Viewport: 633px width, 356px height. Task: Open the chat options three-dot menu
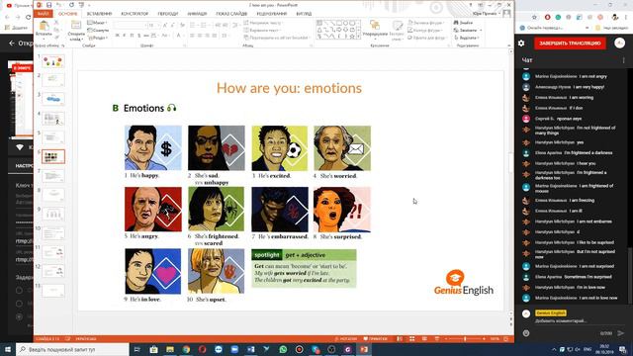click(x=624, y=60)
